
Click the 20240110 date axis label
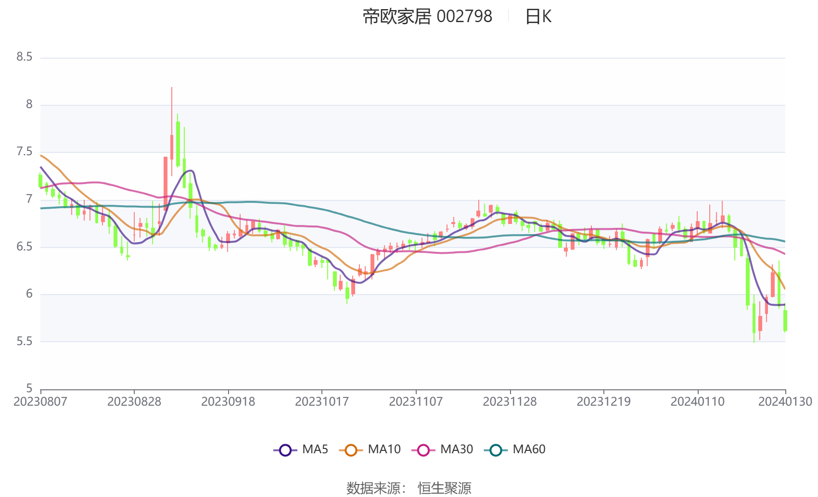click(698, 402)
